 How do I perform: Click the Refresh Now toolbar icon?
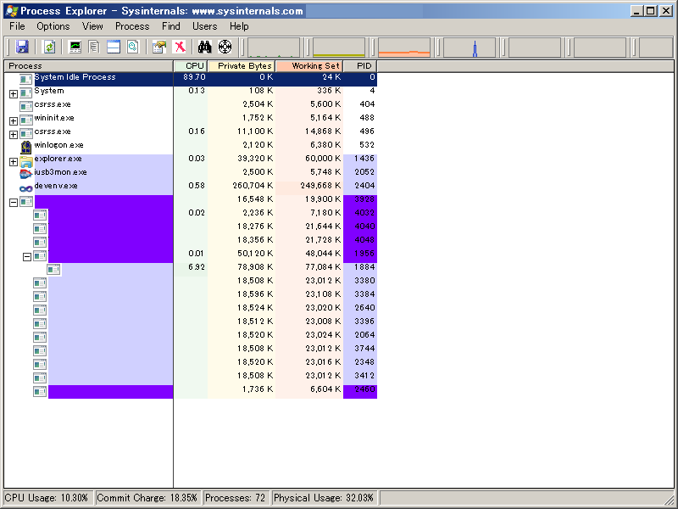point(50,47)
